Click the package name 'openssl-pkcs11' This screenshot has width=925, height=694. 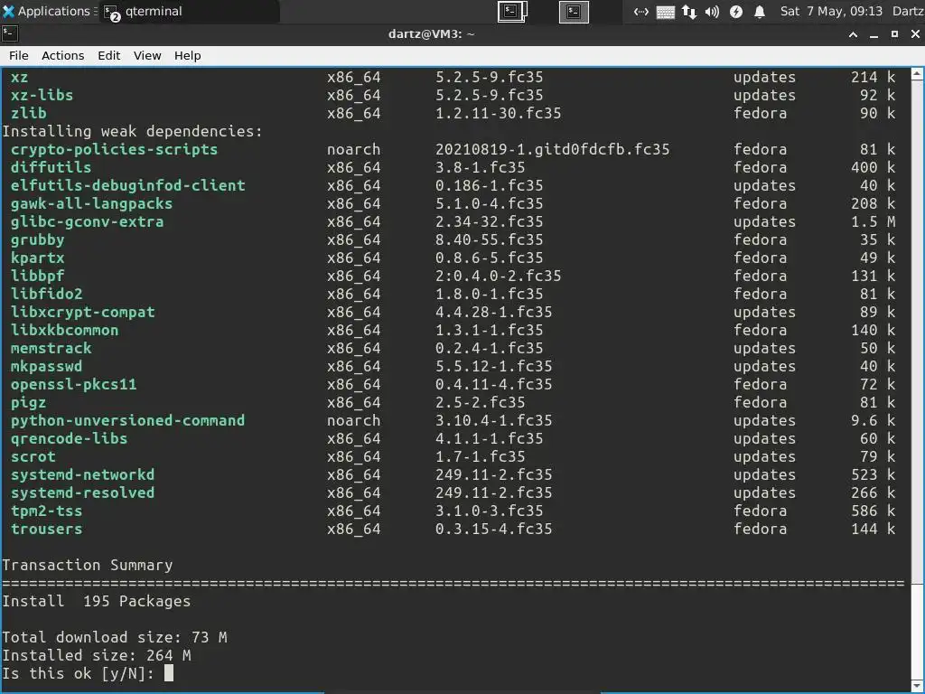coord(73,384)
